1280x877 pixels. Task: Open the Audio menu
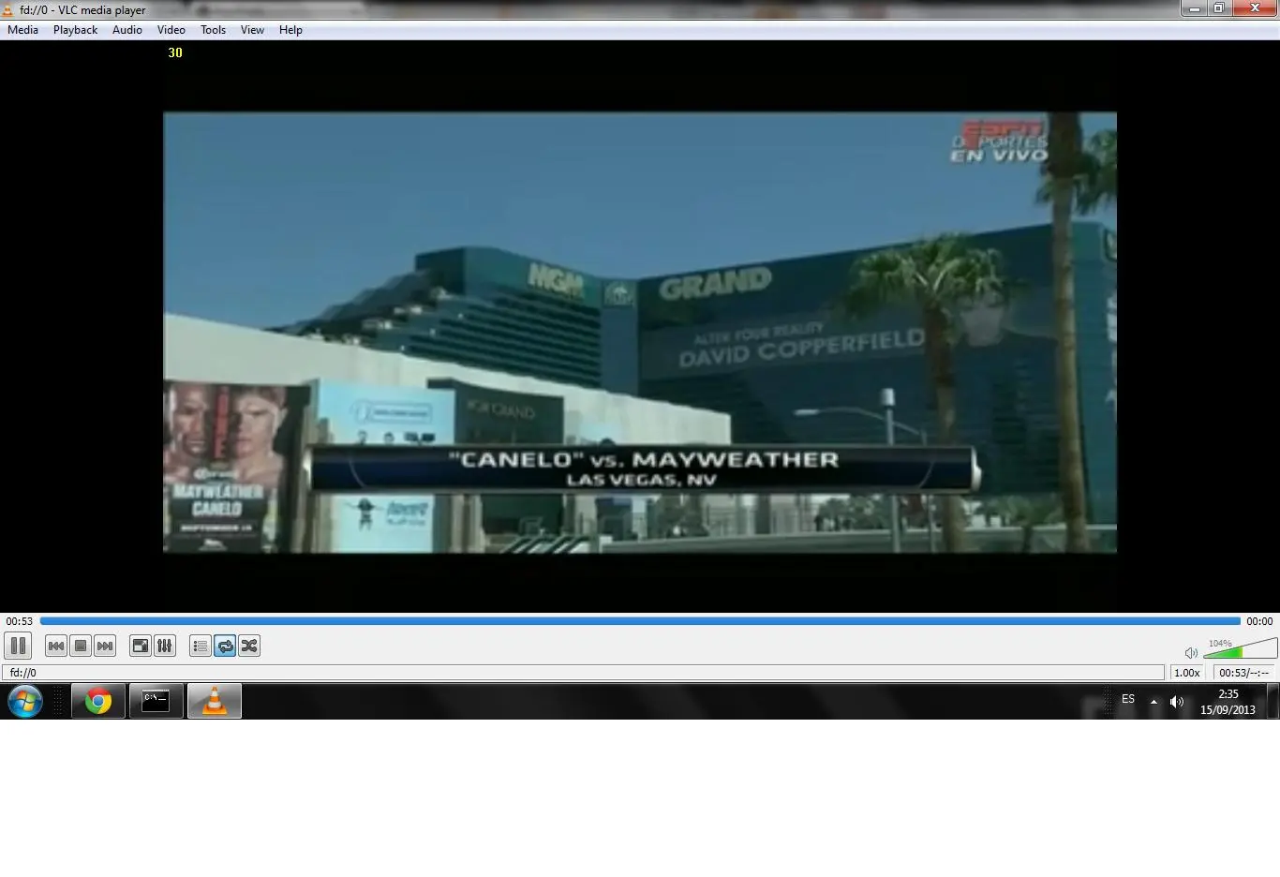[127, 30]
